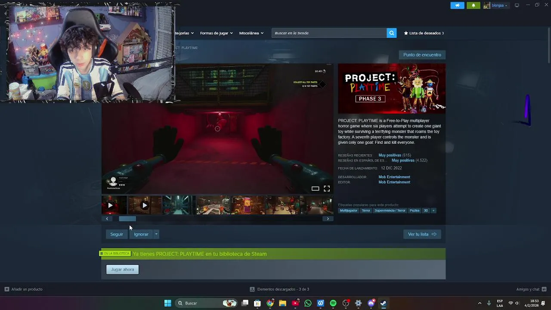The width and height of the screenshot is (551, 310).
Task: Click Mob Entertainment editor link
Action: (x=394, y=182)
